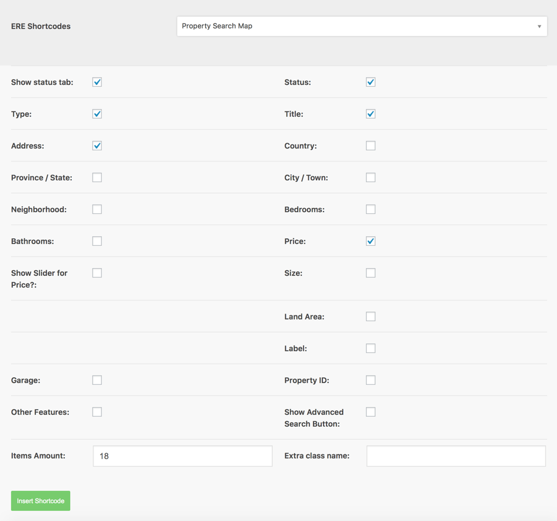Image resolution: width=557 pixels, height=521 pixels.
Task: Open the ERE Shortcodes dropdown
Action: (362, 26)
